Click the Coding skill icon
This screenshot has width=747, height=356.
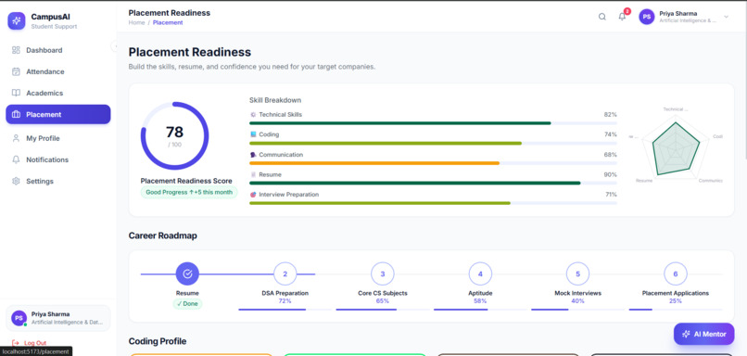pos(253,134)
